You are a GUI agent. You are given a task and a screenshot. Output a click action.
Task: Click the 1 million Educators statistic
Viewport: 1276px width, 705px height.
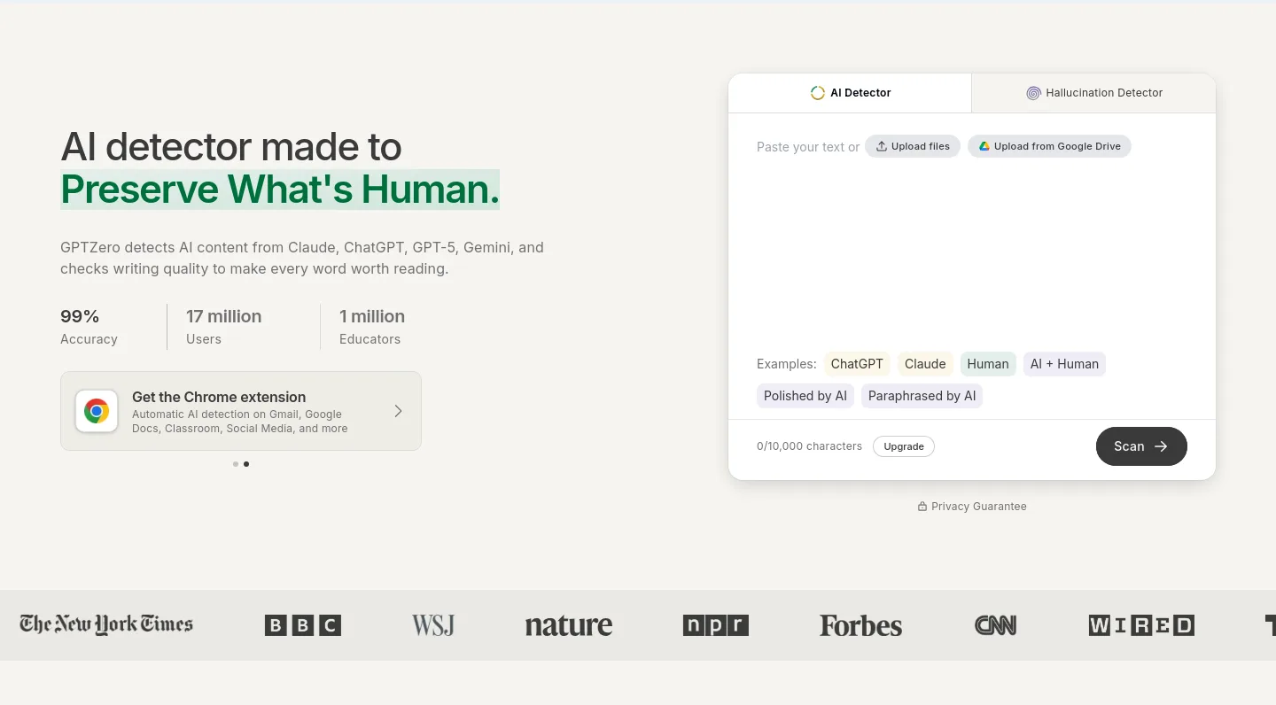[372, 327]
